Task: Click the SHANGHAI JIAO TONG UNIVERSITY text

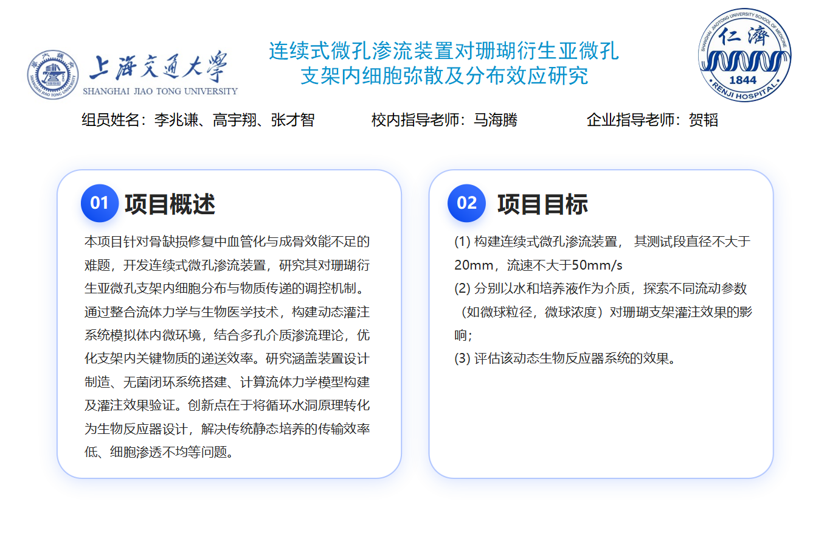Action: [160, 91]
